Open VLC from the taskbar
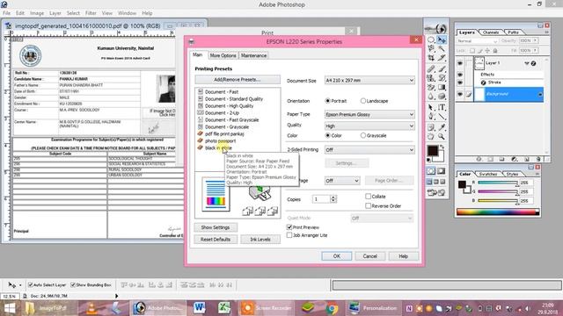This screenshot has width=563, height=316. coord(92,308)
